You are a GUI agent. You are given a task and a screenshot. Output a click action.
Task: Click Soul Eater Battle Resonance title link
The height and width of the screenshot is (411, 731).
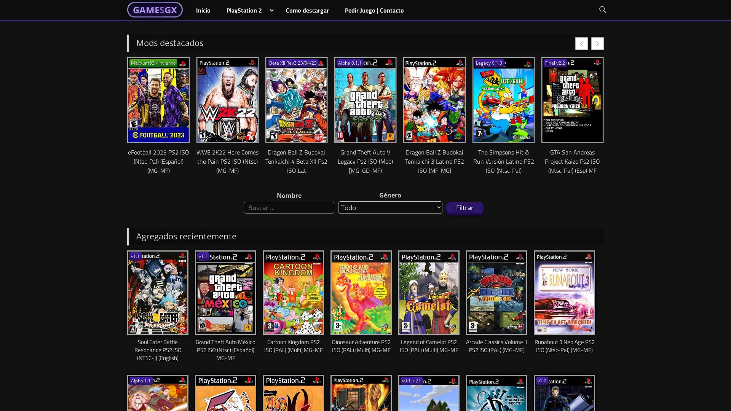158,350
